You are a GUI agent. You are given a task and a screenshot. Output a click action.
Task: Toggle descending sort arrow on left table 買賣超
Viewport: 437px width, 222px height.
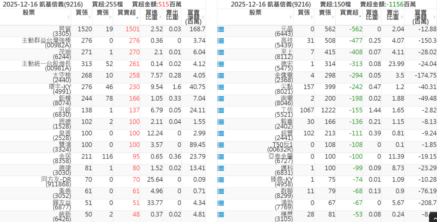click(x=137, y=18)
